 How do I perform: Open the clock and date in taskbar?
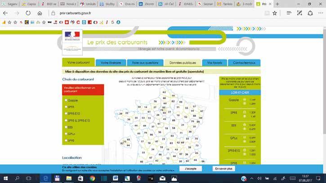pyautogui.click(x=305, y=178)
